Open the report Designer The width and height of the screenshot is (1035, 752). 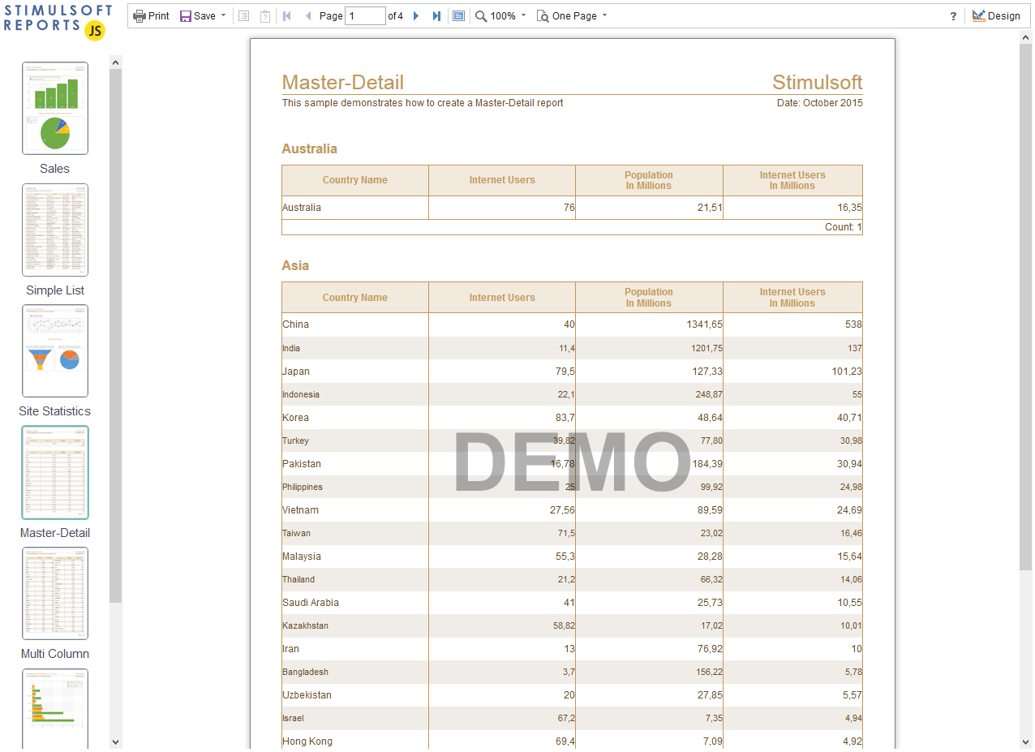(996, 16)
